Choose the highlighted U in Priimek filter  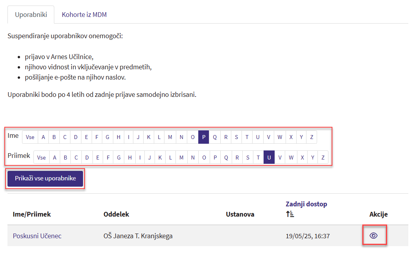[269, 158]
